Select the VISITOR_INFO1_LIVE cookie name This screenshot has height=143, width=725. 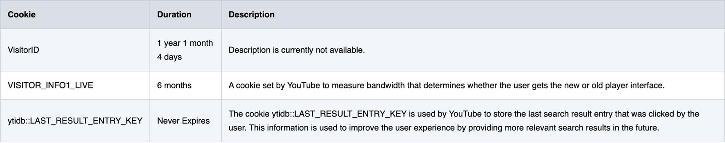coord(50,86)
